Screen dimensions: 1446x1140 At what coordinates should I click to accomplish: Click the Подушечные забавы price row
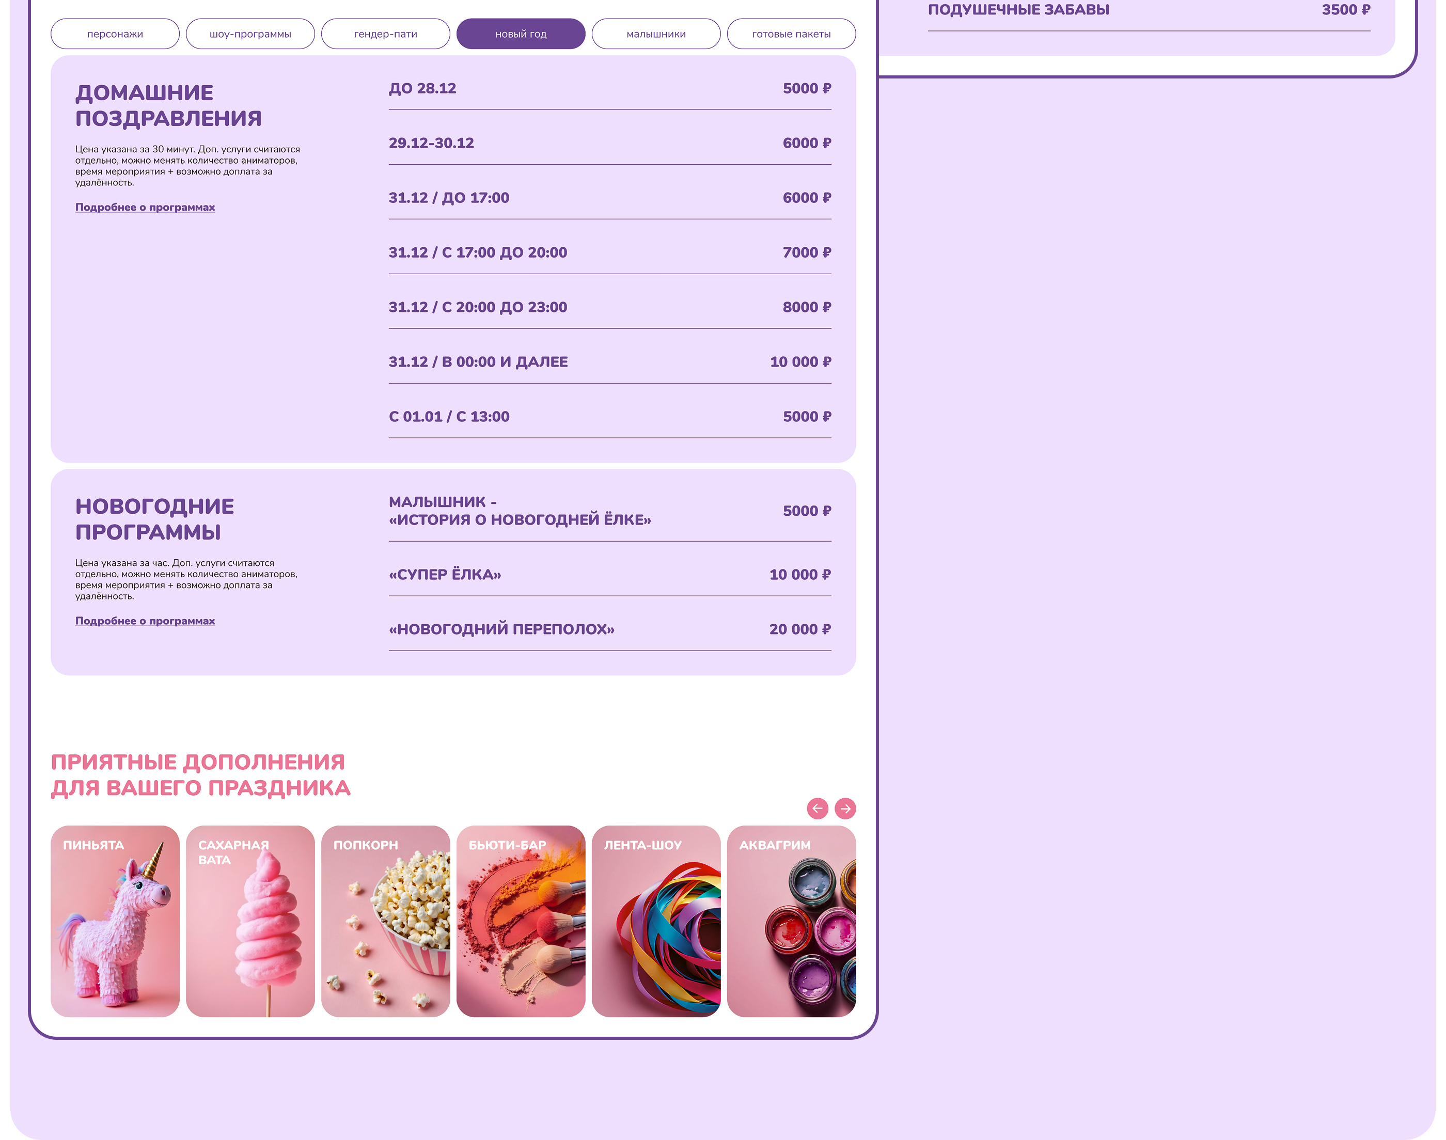tap(1148, 10)
